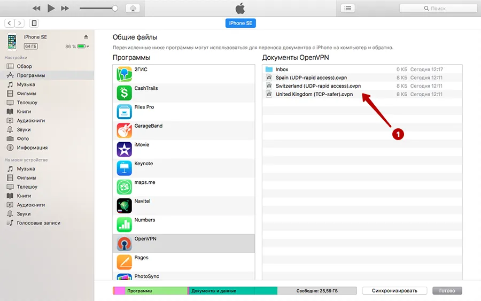Image resolution: width=481 pixels, height=301 pixels.
Task: Select the Files Pro app icon
Action: 124,112
